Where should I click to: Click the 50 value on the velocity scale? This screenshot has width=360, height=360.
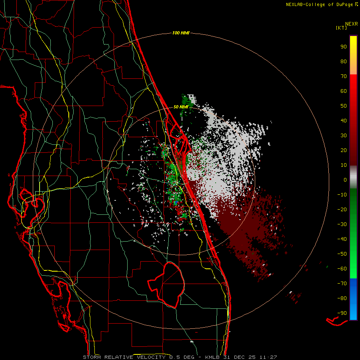(x=344, y=106)
